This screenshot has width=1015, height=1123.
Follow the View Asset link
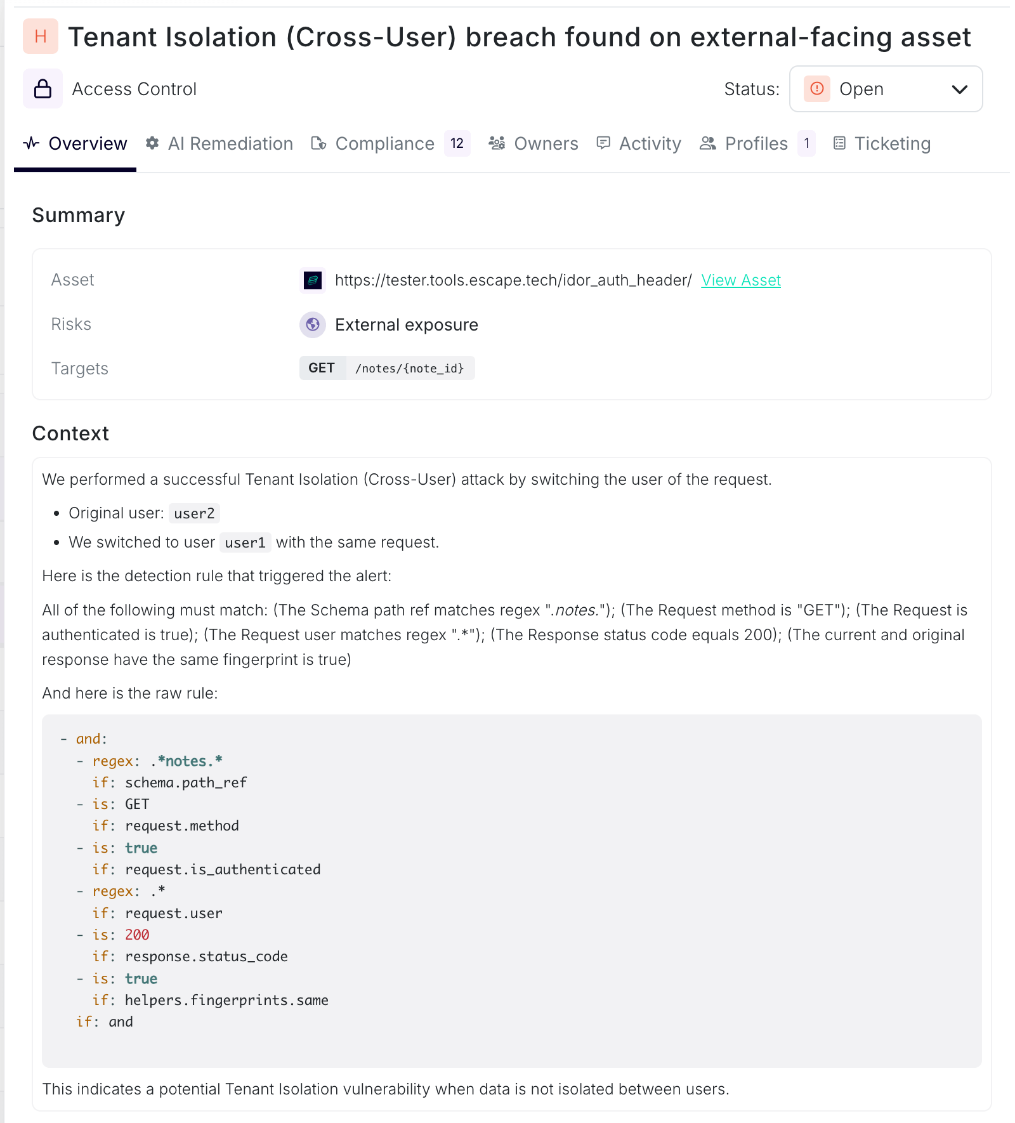(740, 280)
